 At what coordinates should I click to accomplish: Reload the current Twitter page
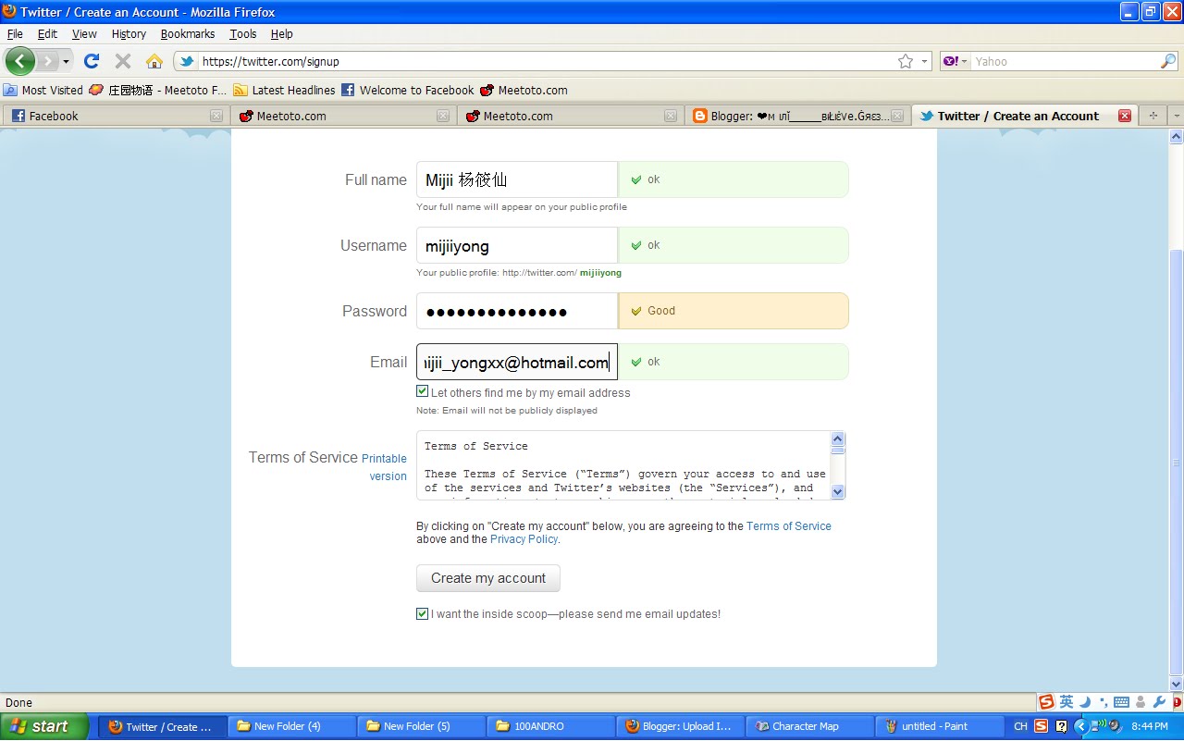point(92,61)
